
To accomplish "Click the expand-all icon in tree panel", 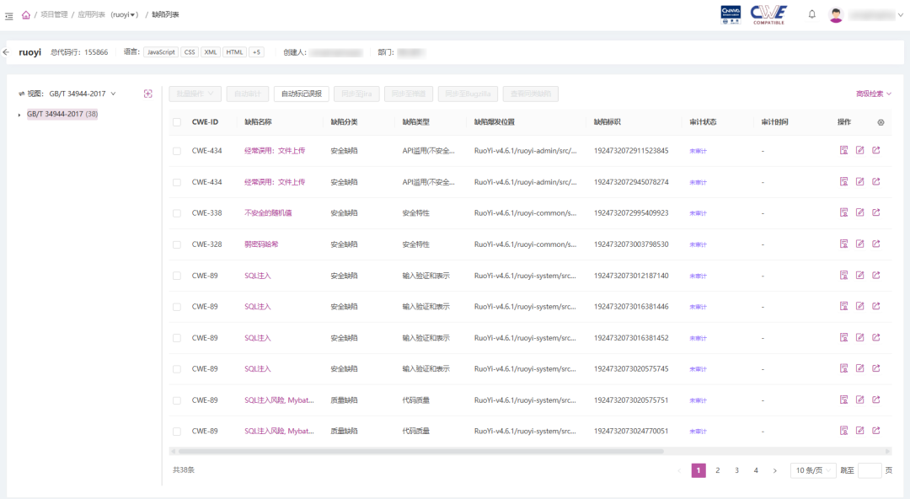I will [x=148, y=94].
